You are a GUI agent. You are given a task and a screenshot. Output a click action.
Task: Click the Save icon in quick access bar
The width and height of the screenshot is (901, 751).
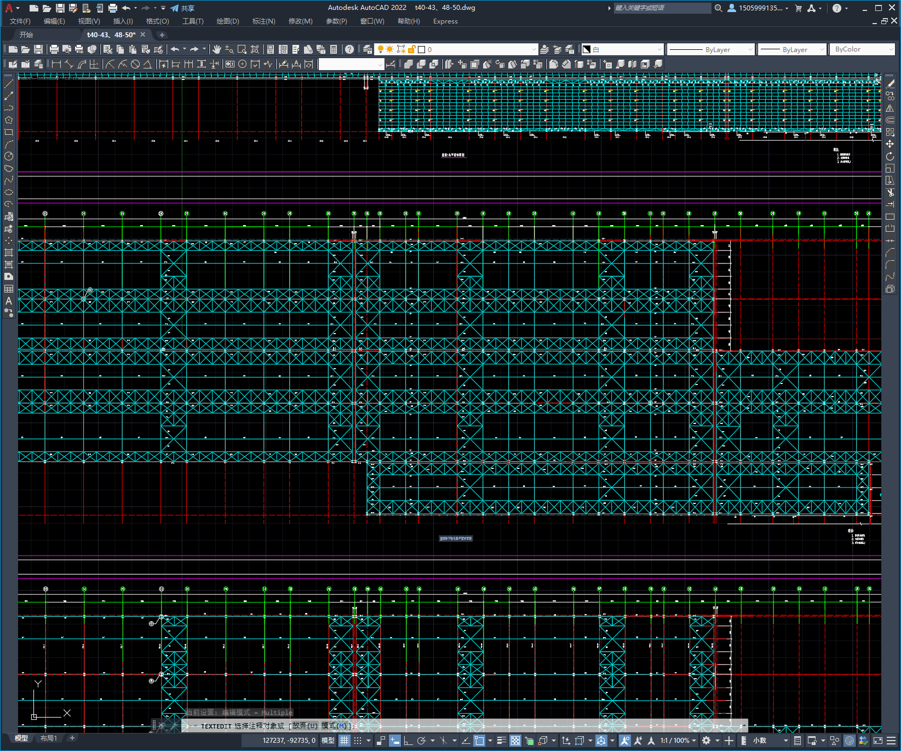tap(60, 8)
